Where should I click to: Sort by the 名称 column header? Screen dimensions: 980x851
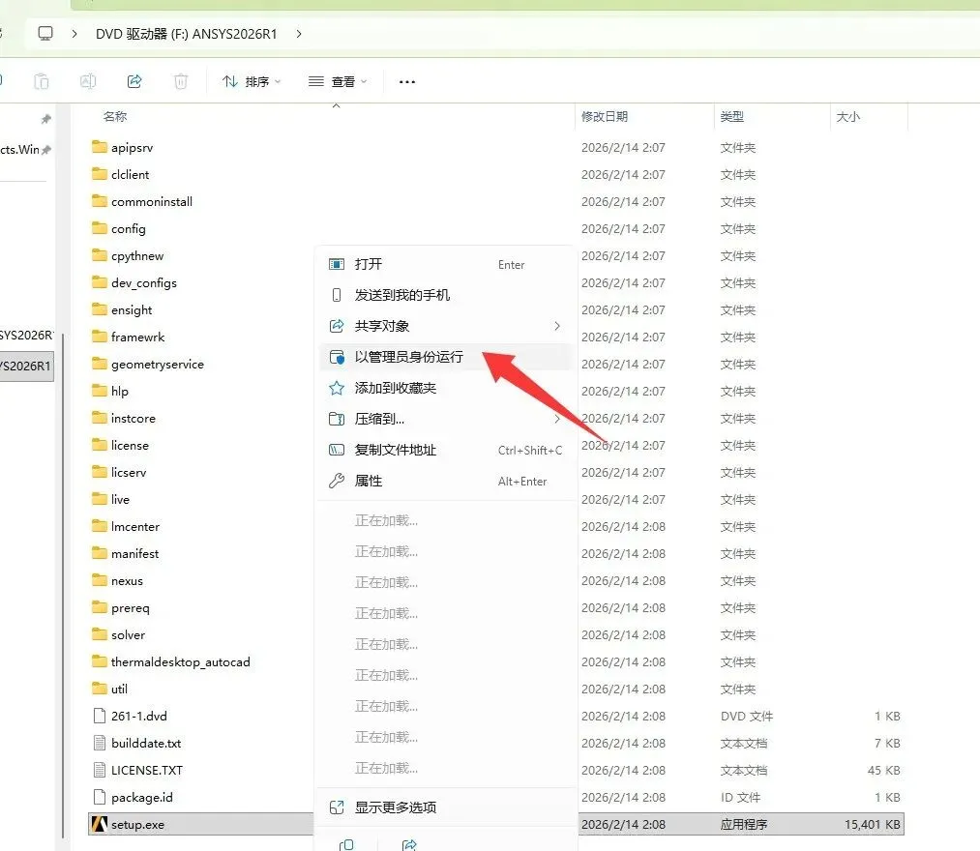pos(115,116)
